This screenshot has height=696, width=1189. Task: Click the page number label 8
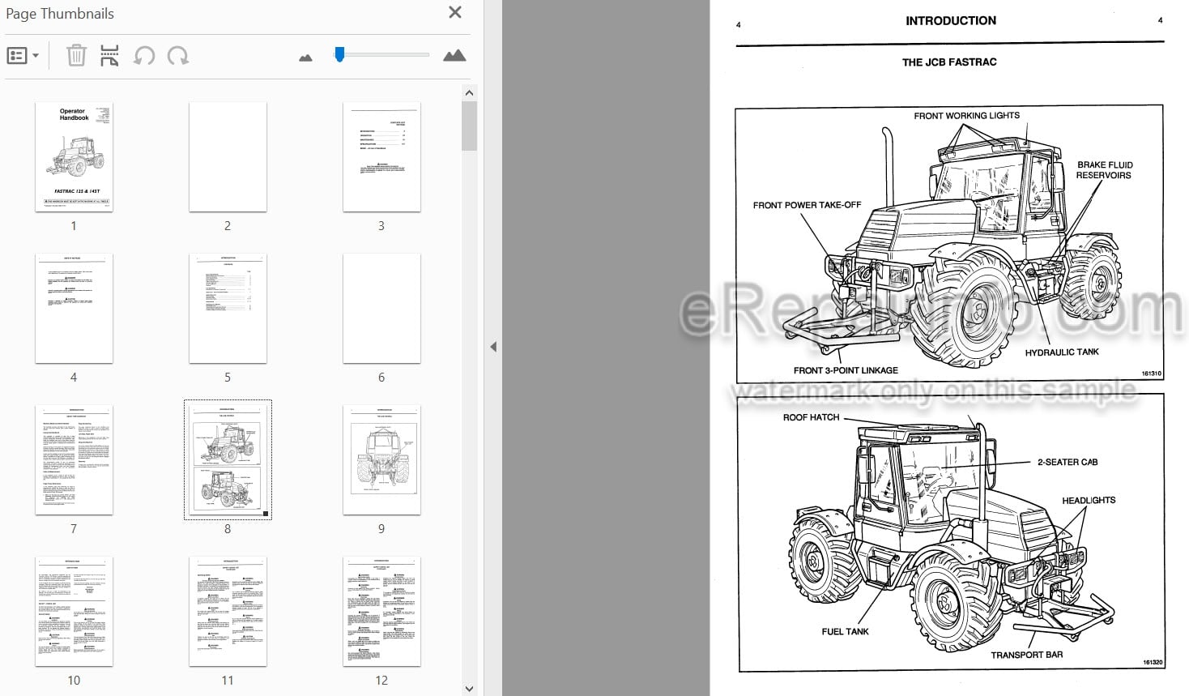point(228,529)
